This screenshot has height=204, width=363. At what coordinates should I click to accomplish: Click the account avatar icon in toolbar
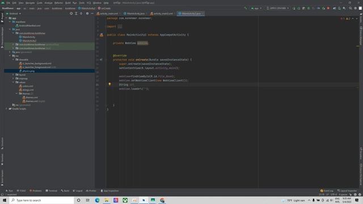coord(360,8)
